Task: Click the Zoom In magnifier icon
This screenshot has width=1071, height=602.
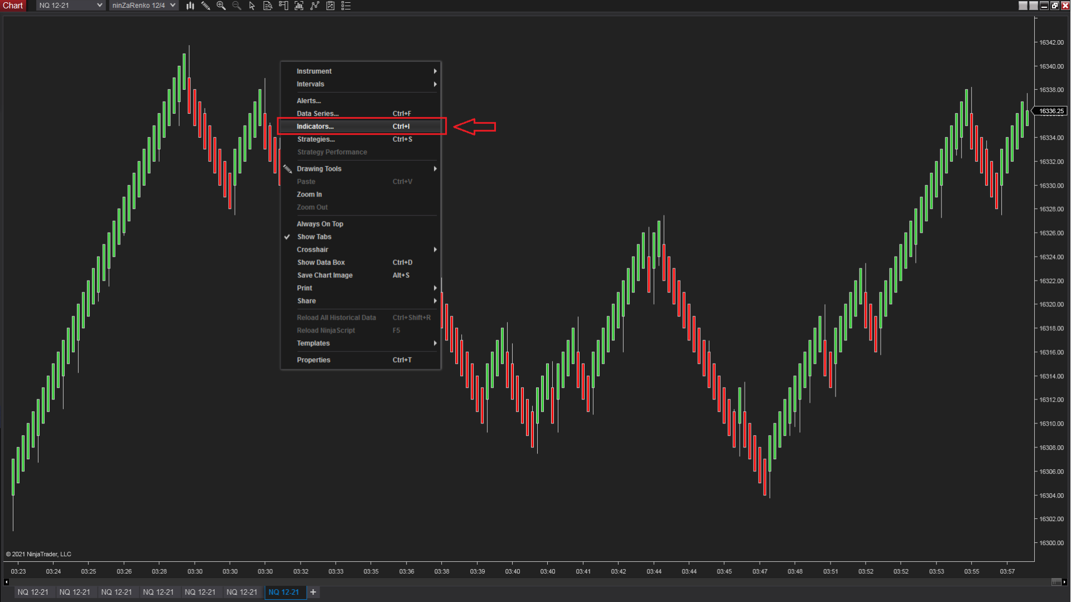Action: click(x=221, y=6)
